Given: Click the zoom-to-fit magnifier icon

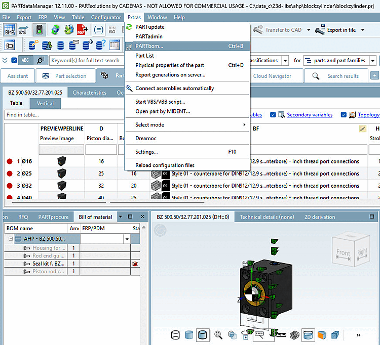Looking at the screenshot, I should tap(218, 335).
